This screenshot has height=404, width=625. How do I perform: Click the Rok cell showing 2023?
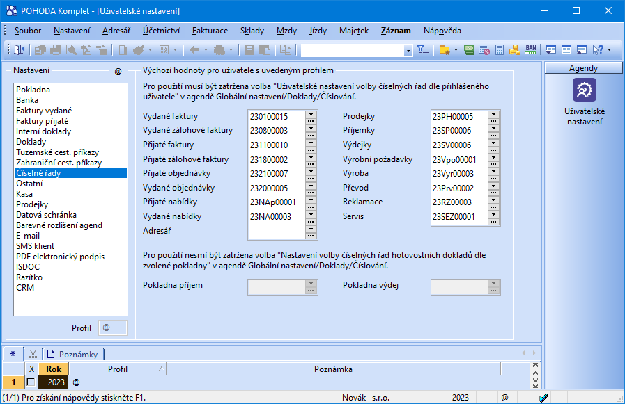point(54,382)
